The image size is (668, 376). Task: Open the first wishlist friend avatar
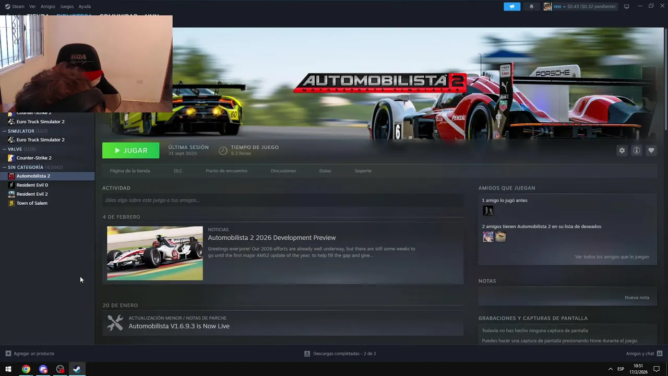(x=488, y=237)
